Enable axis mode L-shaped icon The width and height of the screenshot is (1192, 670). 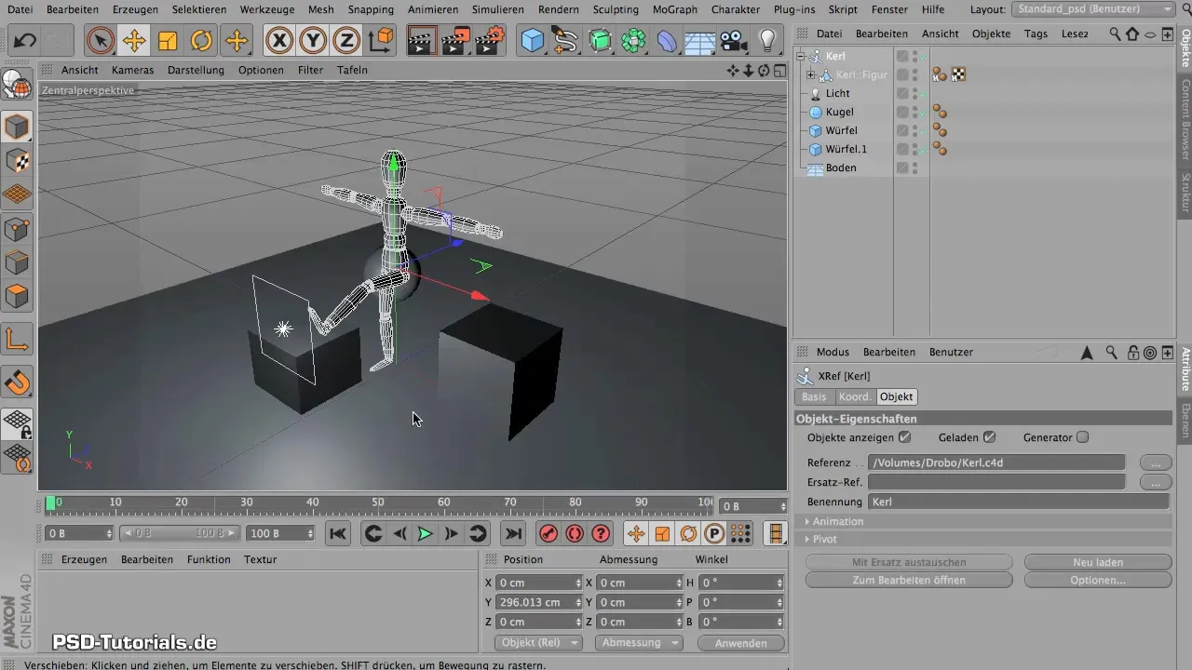pos(18,339)
